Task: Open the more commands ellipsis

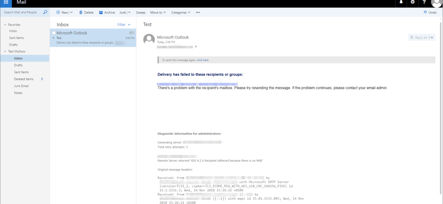Action: 198,12
